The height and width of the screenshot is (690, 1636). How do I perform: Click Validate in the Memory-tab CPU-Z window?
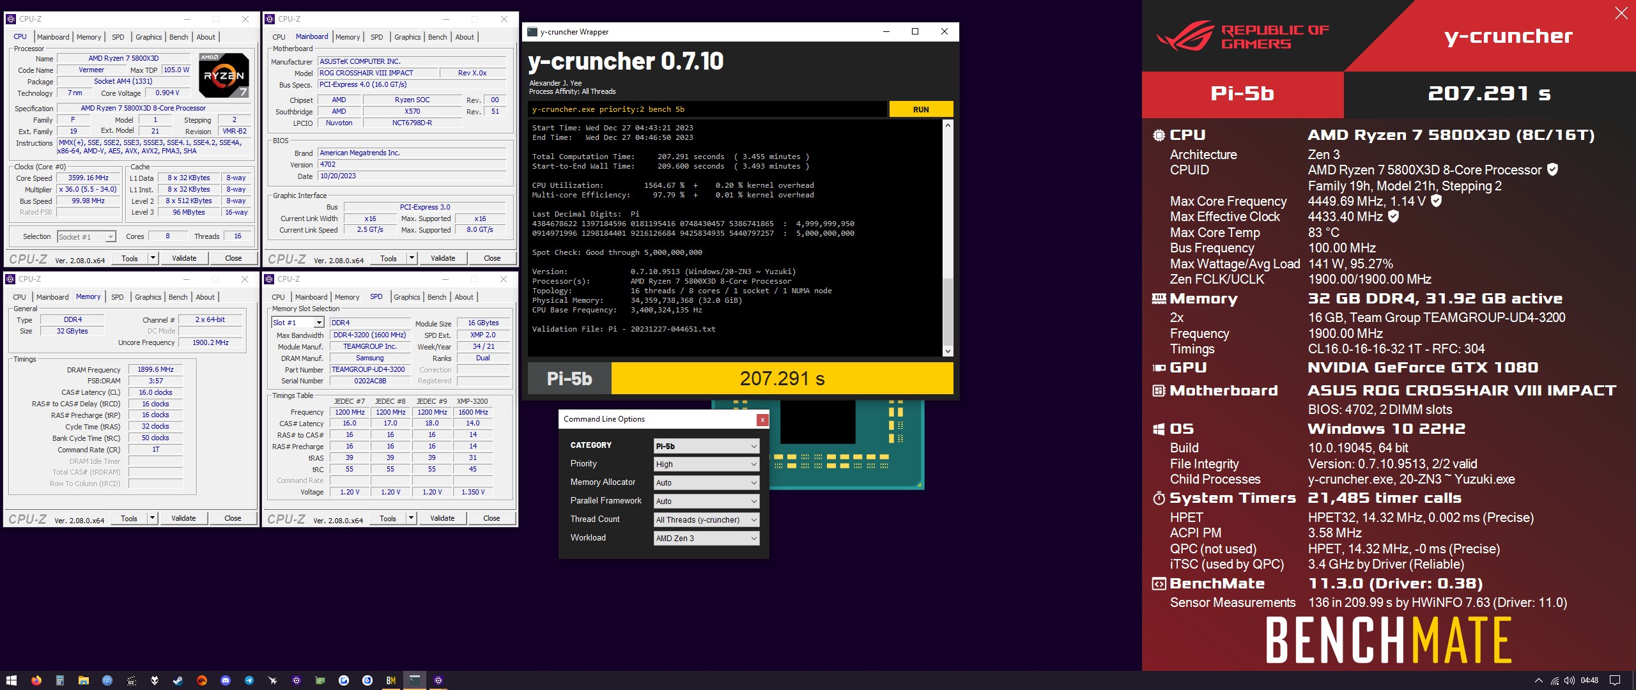click(183, 518)
